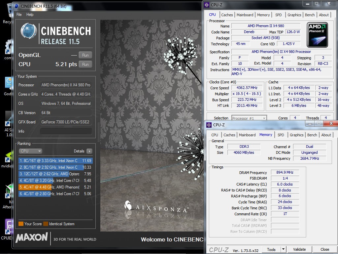This screenshot has height=254, width=338.
Task: Switch to SPD tab in upper CPU-Z
Action: click(x=278, y=15)
